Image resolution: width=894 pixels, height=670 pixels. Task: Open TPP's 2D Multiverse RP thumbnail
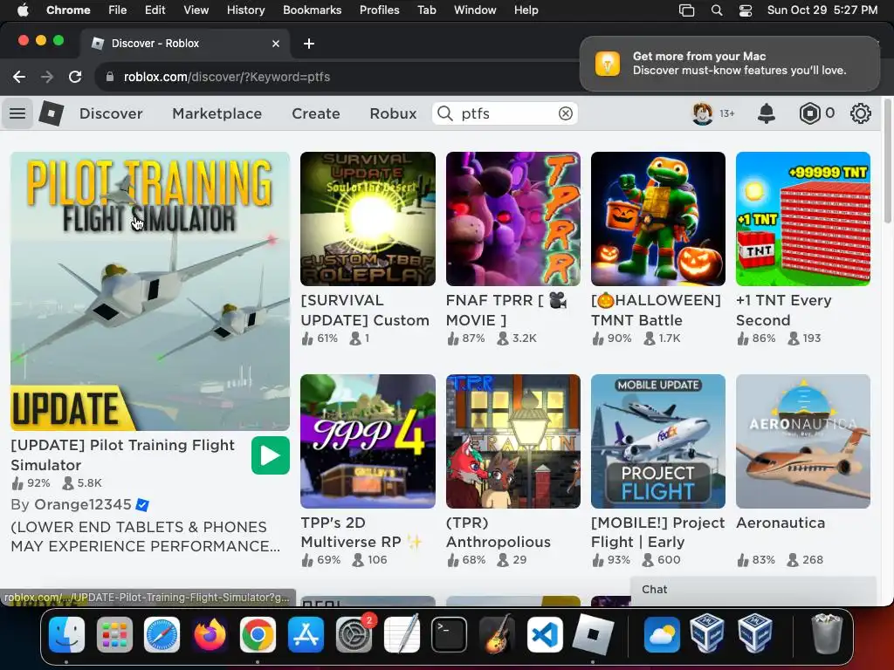368,441
